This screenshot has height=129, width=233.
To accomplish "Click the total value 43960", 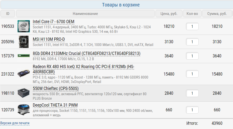I will coord(217,123).
